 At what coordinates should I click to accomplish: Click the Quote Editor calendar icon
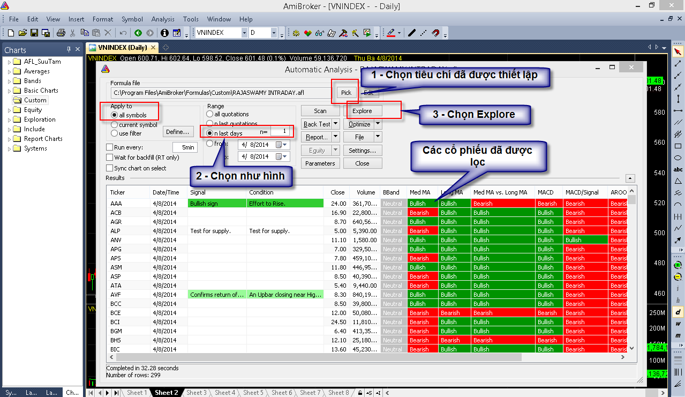[177, 33]
